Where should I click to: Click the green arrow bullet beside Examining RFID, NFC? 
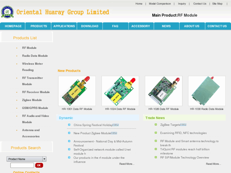pyautogui.click(x=156, y=133)
